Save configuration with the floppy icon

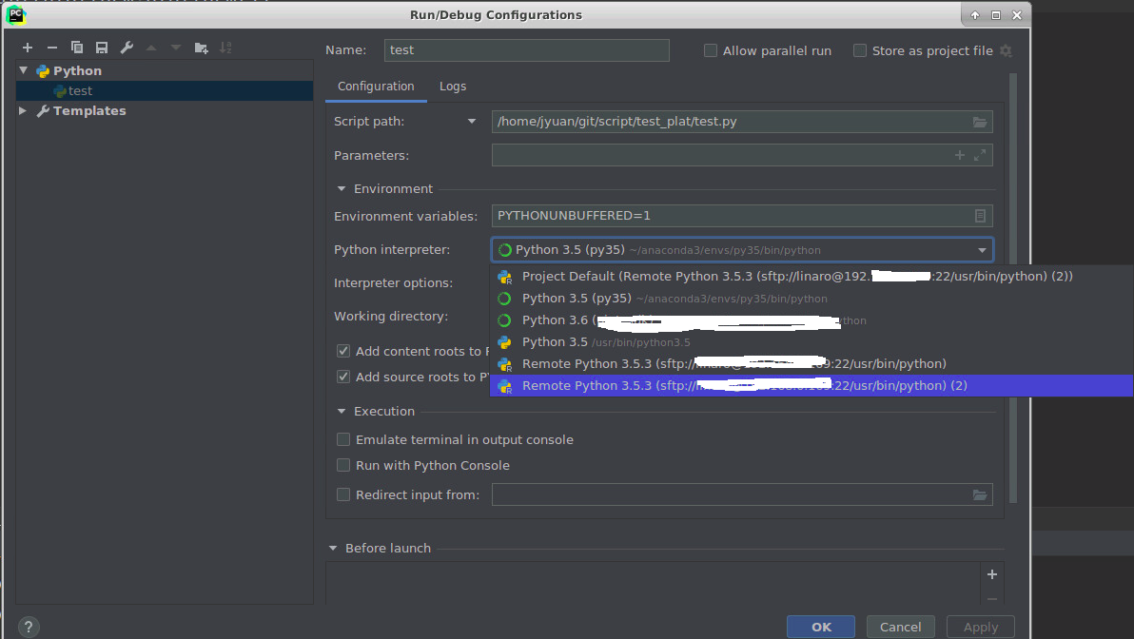[x=102, y=48]
